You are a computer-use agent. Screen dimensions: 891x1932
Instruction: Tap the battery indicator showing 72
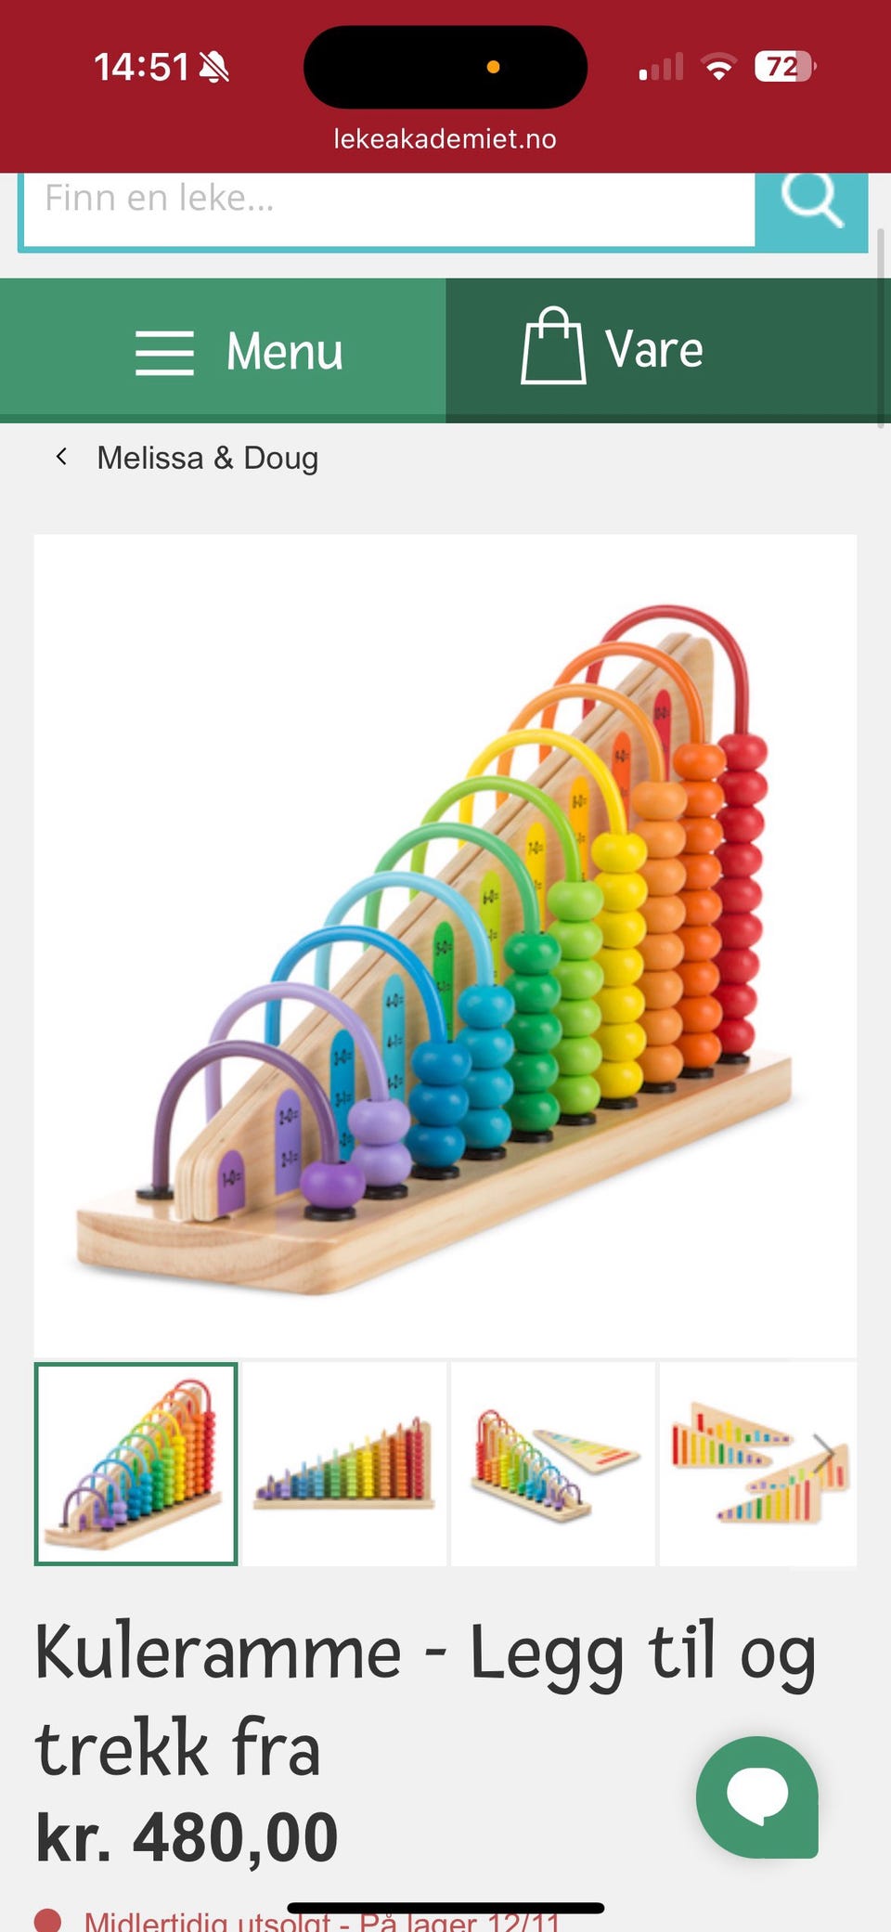[x=785, y=67]
